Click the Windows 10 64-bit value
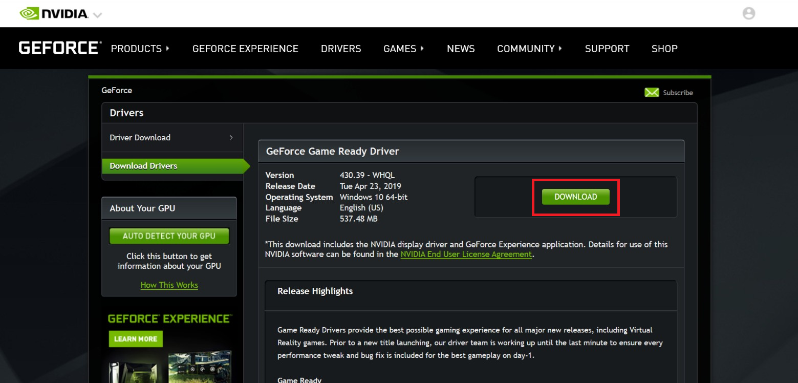Viewport: 798px width, 383px height. tap(374, 197)
